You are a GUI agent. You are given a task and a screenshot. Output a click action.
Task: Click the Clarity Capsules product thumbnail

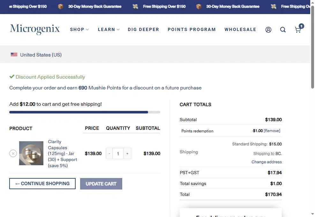point(31,153)
